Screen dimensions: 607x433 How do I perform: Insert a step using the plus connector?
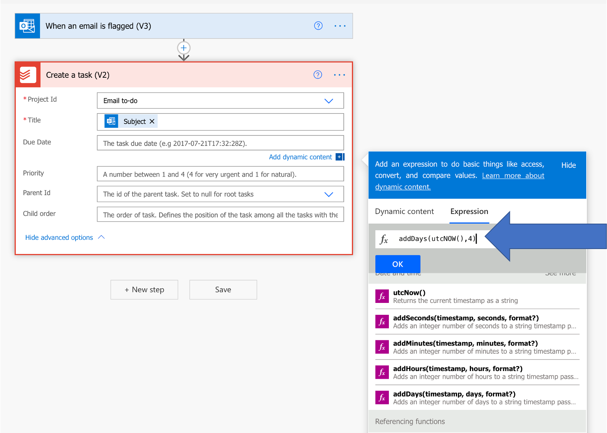coord(184,48)
